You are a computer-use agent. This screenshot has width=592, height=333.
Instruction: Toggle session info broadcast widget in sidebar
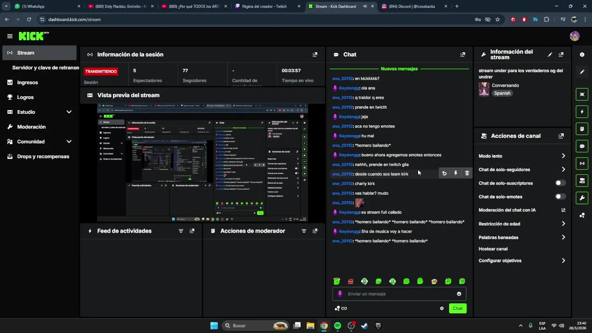click(582, 163)
